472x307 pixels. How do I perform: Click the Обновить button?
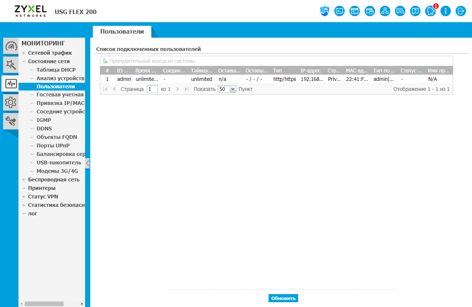[x=283, y=298]
